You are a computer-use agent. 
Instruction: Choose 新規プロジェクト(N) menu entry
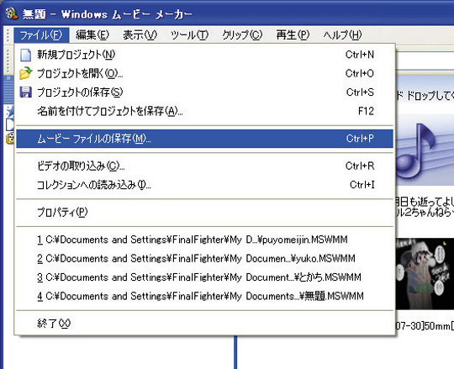tap(204, 55)
